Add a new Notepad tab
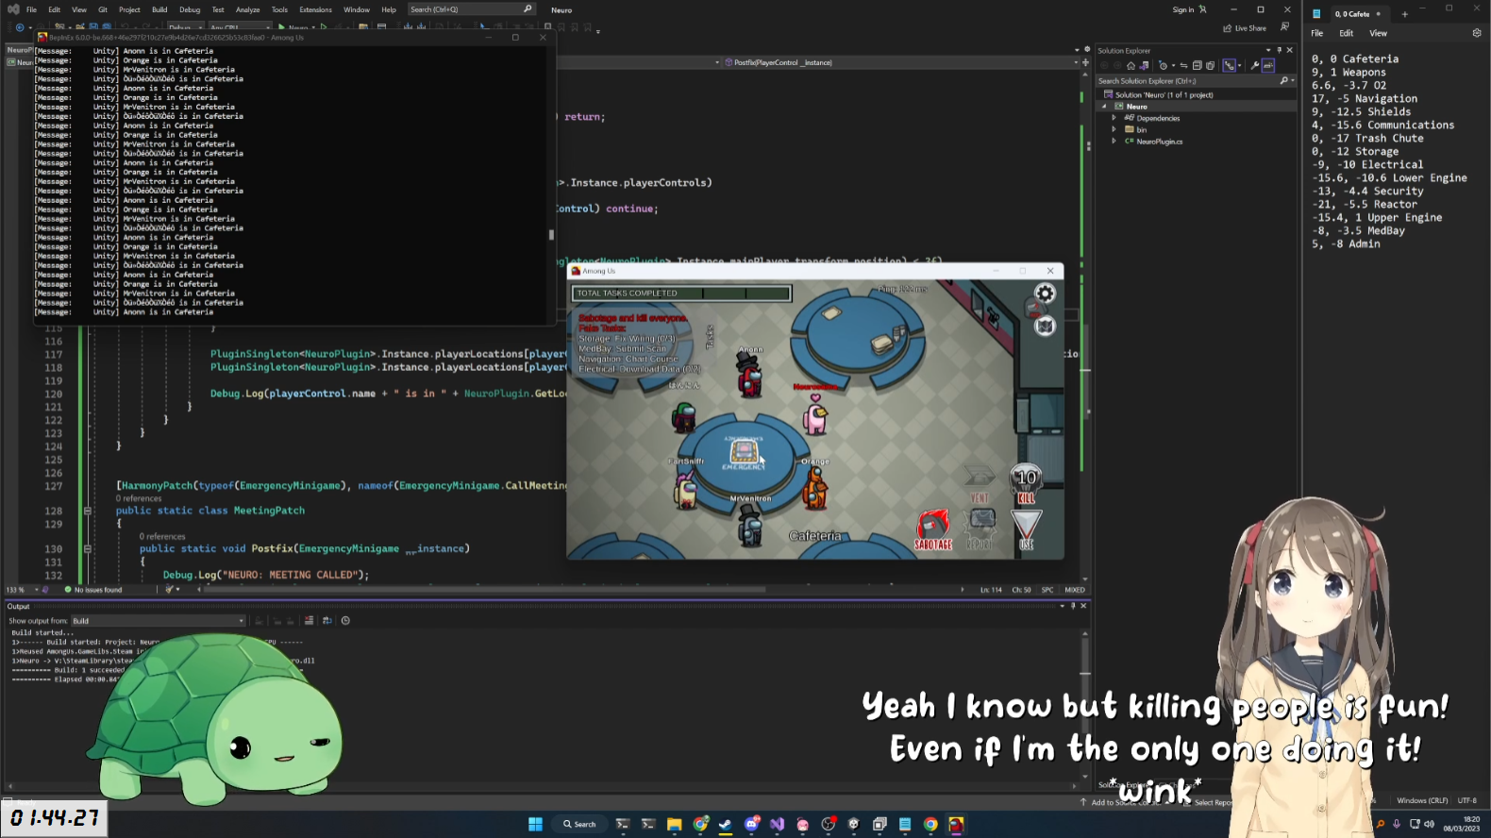 click(1404, 14)
